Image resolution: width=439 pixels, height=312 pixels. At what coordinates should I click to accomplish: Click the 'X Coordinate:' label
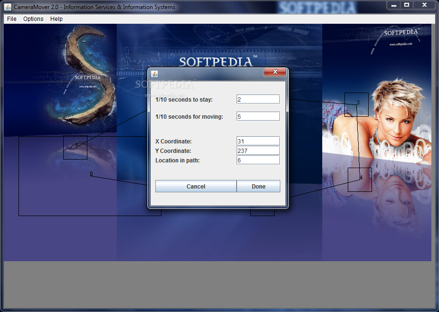(173, 142)
